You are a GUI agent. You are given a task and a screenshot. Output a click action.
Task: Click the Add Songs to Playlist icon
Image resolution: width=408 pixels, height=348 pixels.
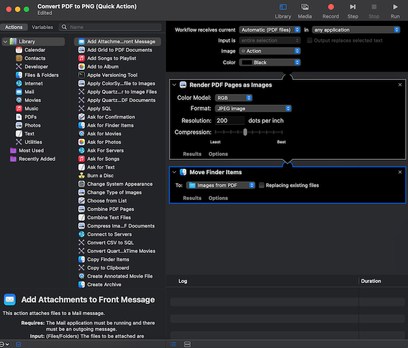pyautogui.click(x=81, y=58)
